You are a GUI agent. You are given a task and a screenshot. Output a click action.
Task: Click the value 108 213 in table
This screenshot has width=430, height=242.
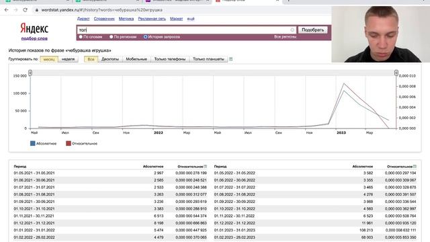click(365, 230)
